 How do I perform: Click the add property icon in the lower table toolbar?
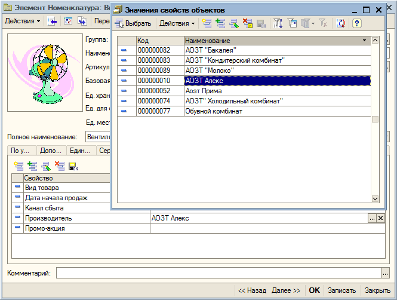(18, 166)
